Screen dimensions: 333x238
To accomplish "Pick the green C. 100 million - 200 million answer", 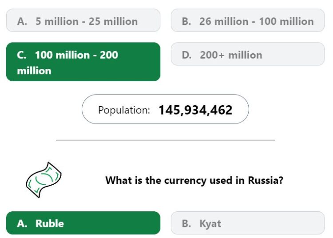I will click(83, 62).
